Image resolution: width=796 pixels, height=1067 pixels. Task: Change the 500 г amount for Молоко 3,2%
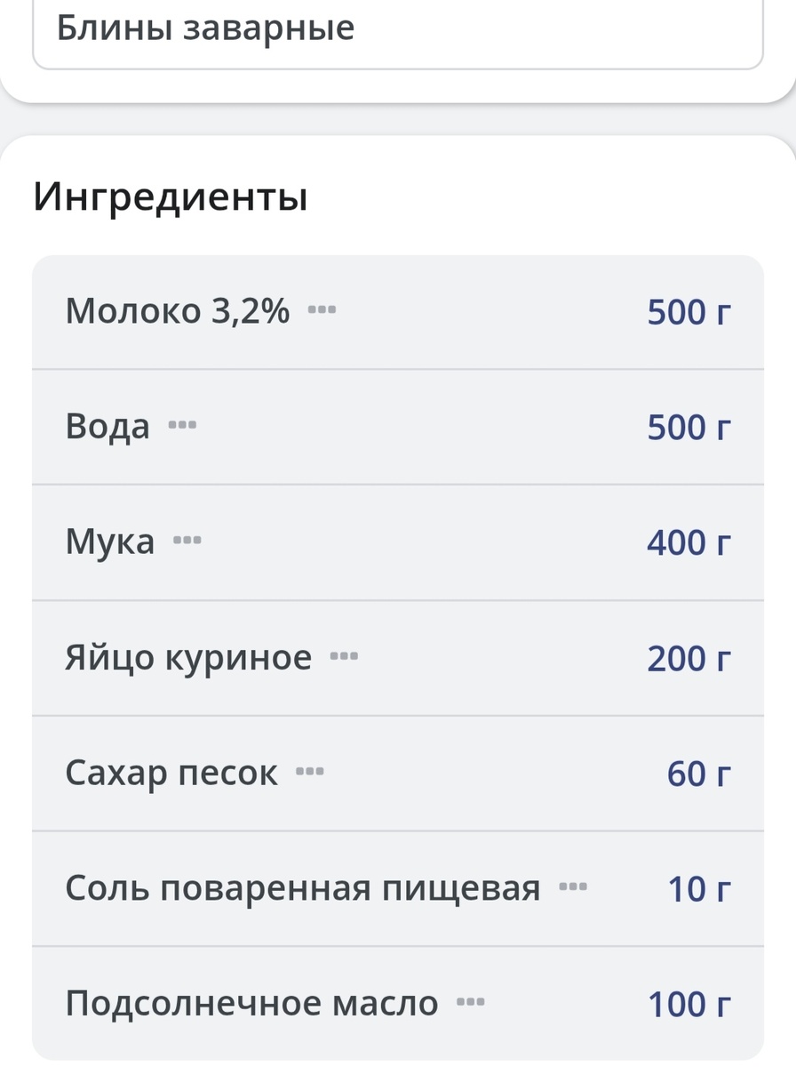pyautogui.click(x=689, y=312)
